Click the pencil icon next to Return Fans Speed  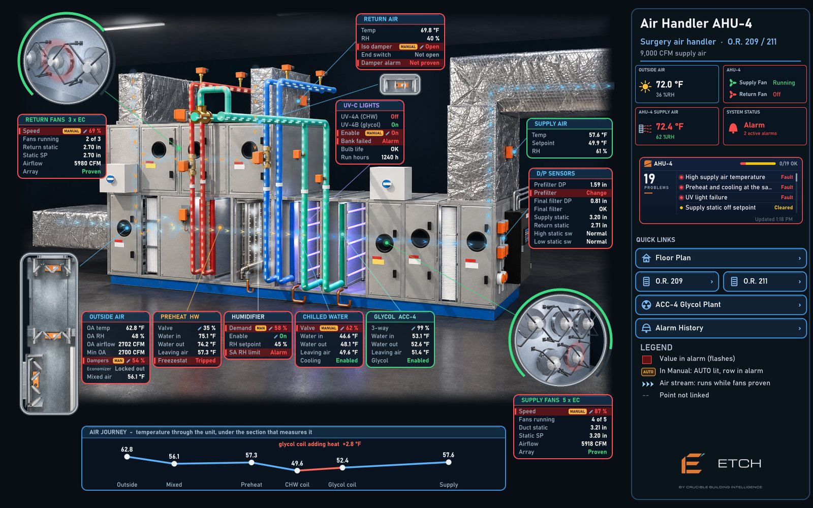tap(85, 131)
